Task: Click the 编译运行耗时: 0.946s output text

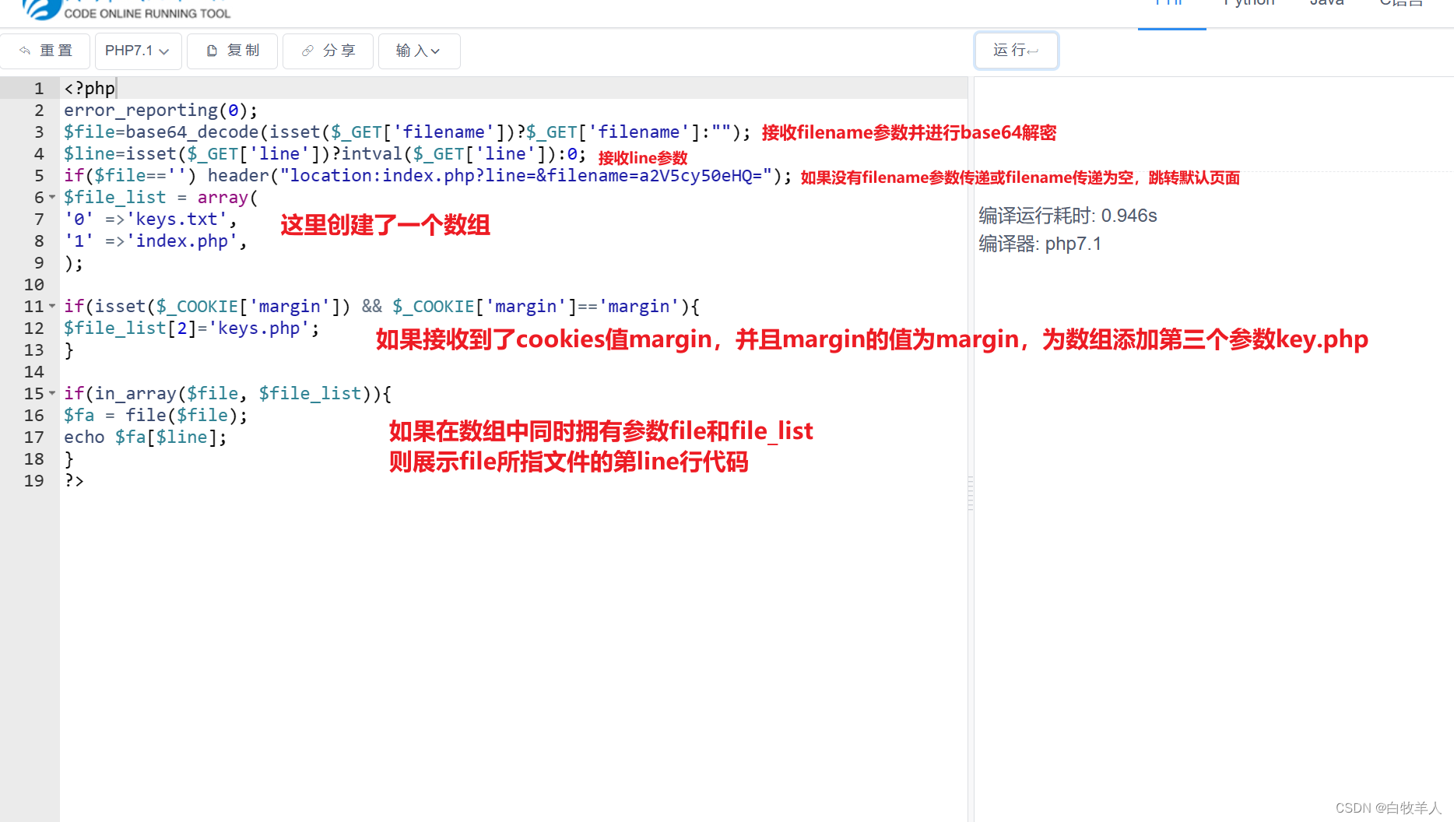Action: pos(1067,216)
